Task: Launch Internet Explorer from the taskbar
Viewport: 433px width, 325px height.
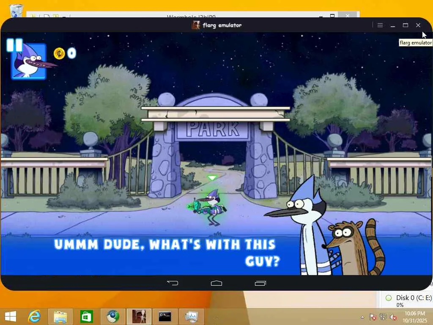Action: click(x=35, y=317)
